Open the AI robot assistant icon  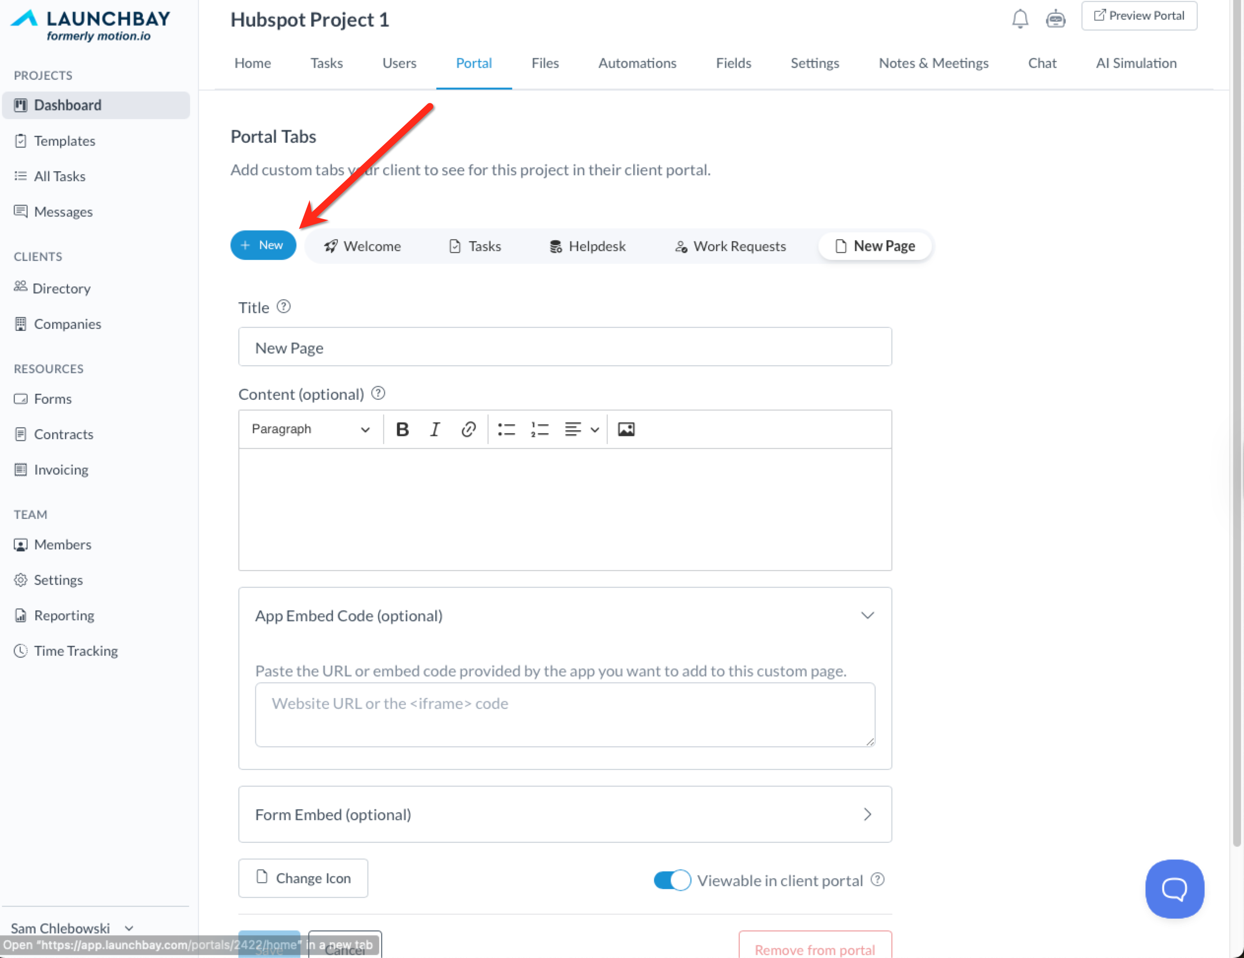(x=1055, y=18)
